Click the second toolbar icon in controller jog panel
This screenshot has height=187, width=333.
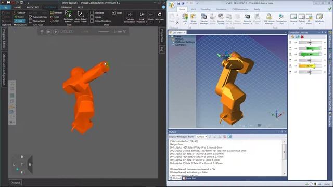[x=297, y=37]
